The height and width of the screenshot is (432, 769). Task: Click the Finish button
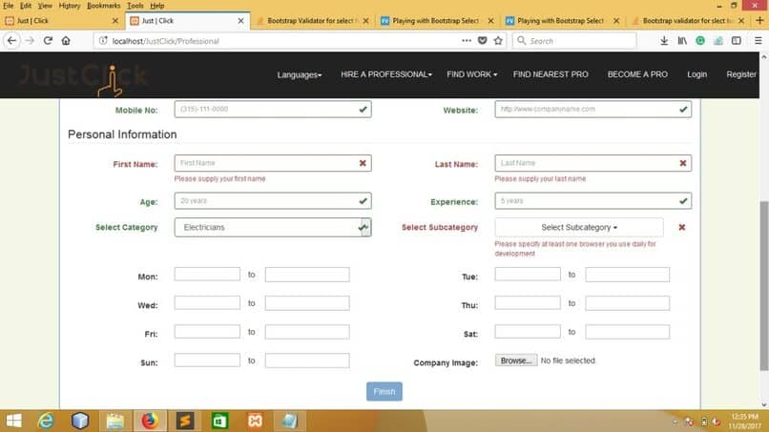[384, 391]
